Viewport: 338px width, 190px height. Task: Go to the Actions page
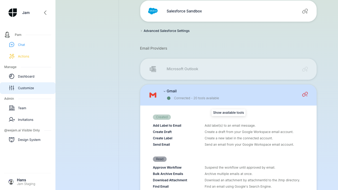pos(28,56)
